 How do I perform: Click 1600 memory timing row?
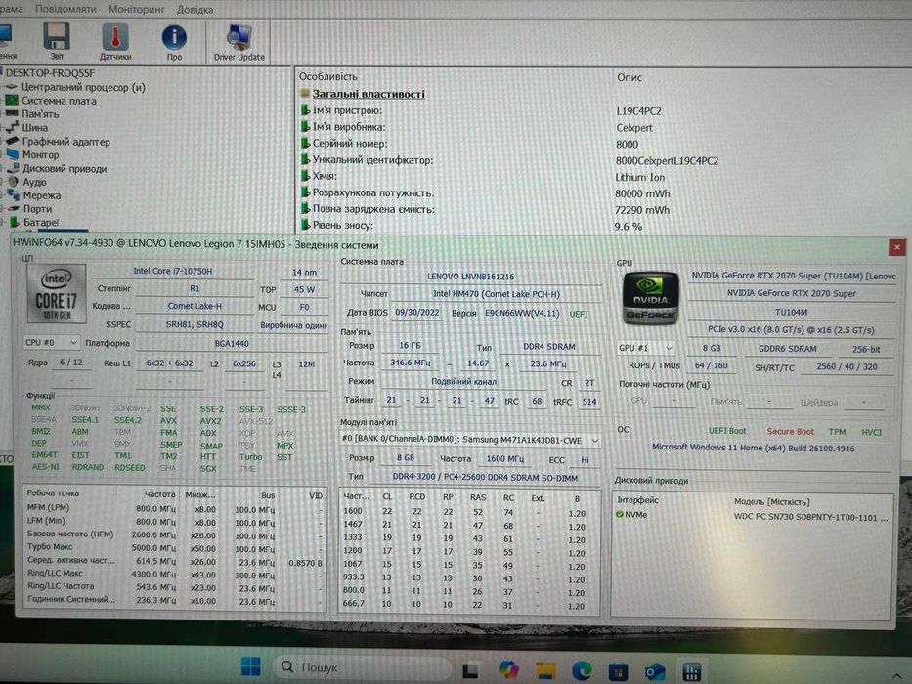coord(470,512)
